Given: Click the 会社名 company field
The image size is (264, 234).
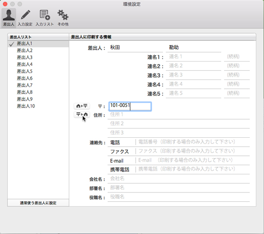Looking at the screenshot, I should [179, 179].
